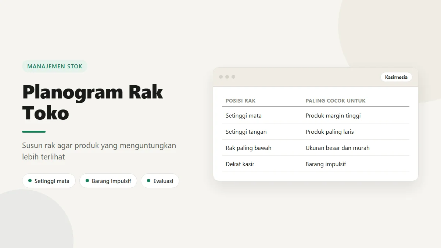Click the subtitle starting with Susun rak agar
The width and height of the screenshot is (441, 248).
click(99, 151)
